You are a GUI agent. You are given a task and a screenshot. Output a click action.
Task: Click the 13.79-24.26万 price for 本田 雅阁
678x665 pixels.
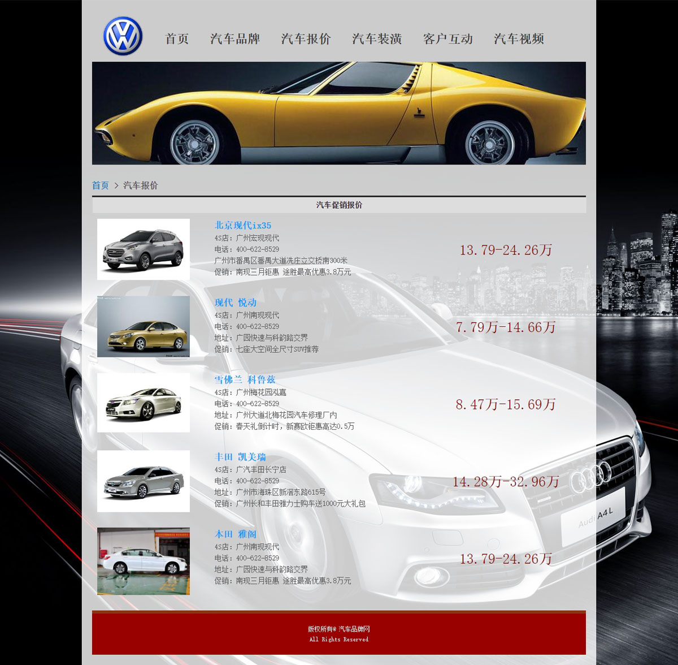click(506, 559)
